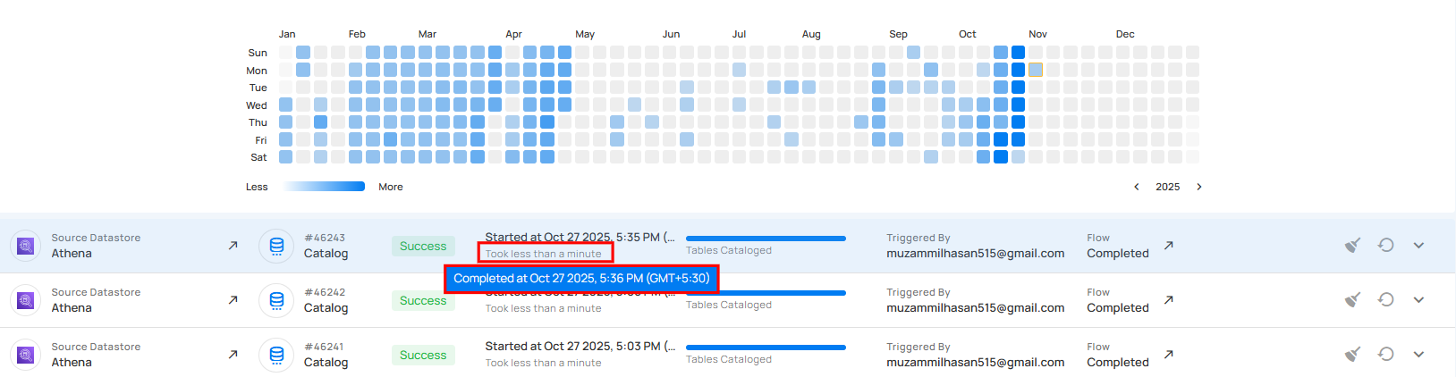Open the Athena datastore arrow for operation #46243
1456x377 pixels.
click(x=233, y=246)
